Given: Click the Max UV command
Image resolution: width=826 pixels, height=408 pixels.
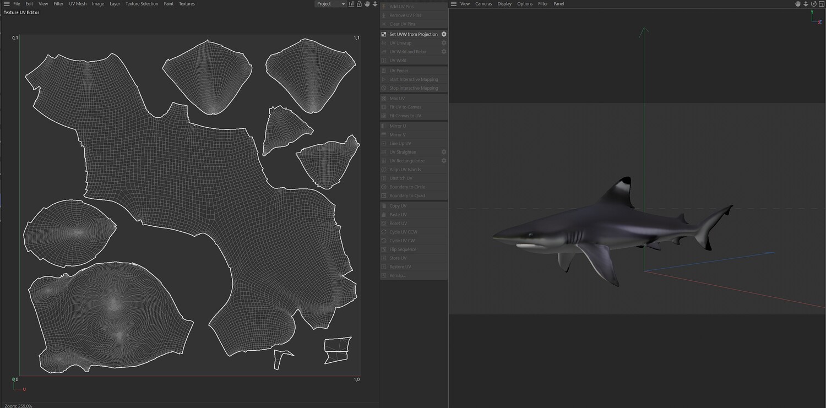Looking at the screenshot, I should pyautogui.click(x=414, y=99).
